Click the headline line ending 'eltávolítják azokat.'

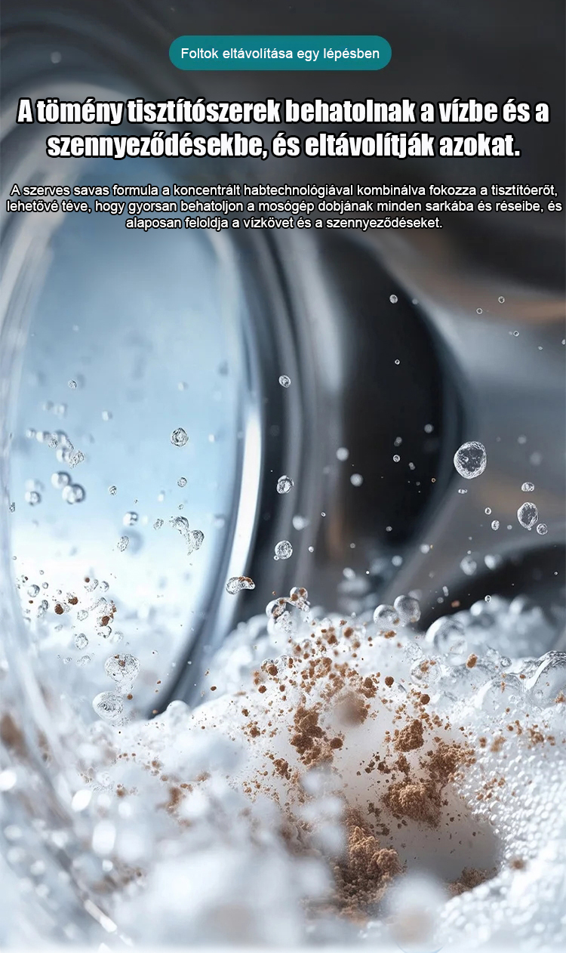tap(283, 147)
